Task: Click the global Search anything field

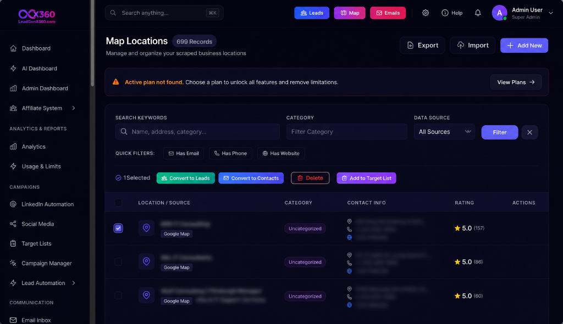Action: tap(164, 13)
